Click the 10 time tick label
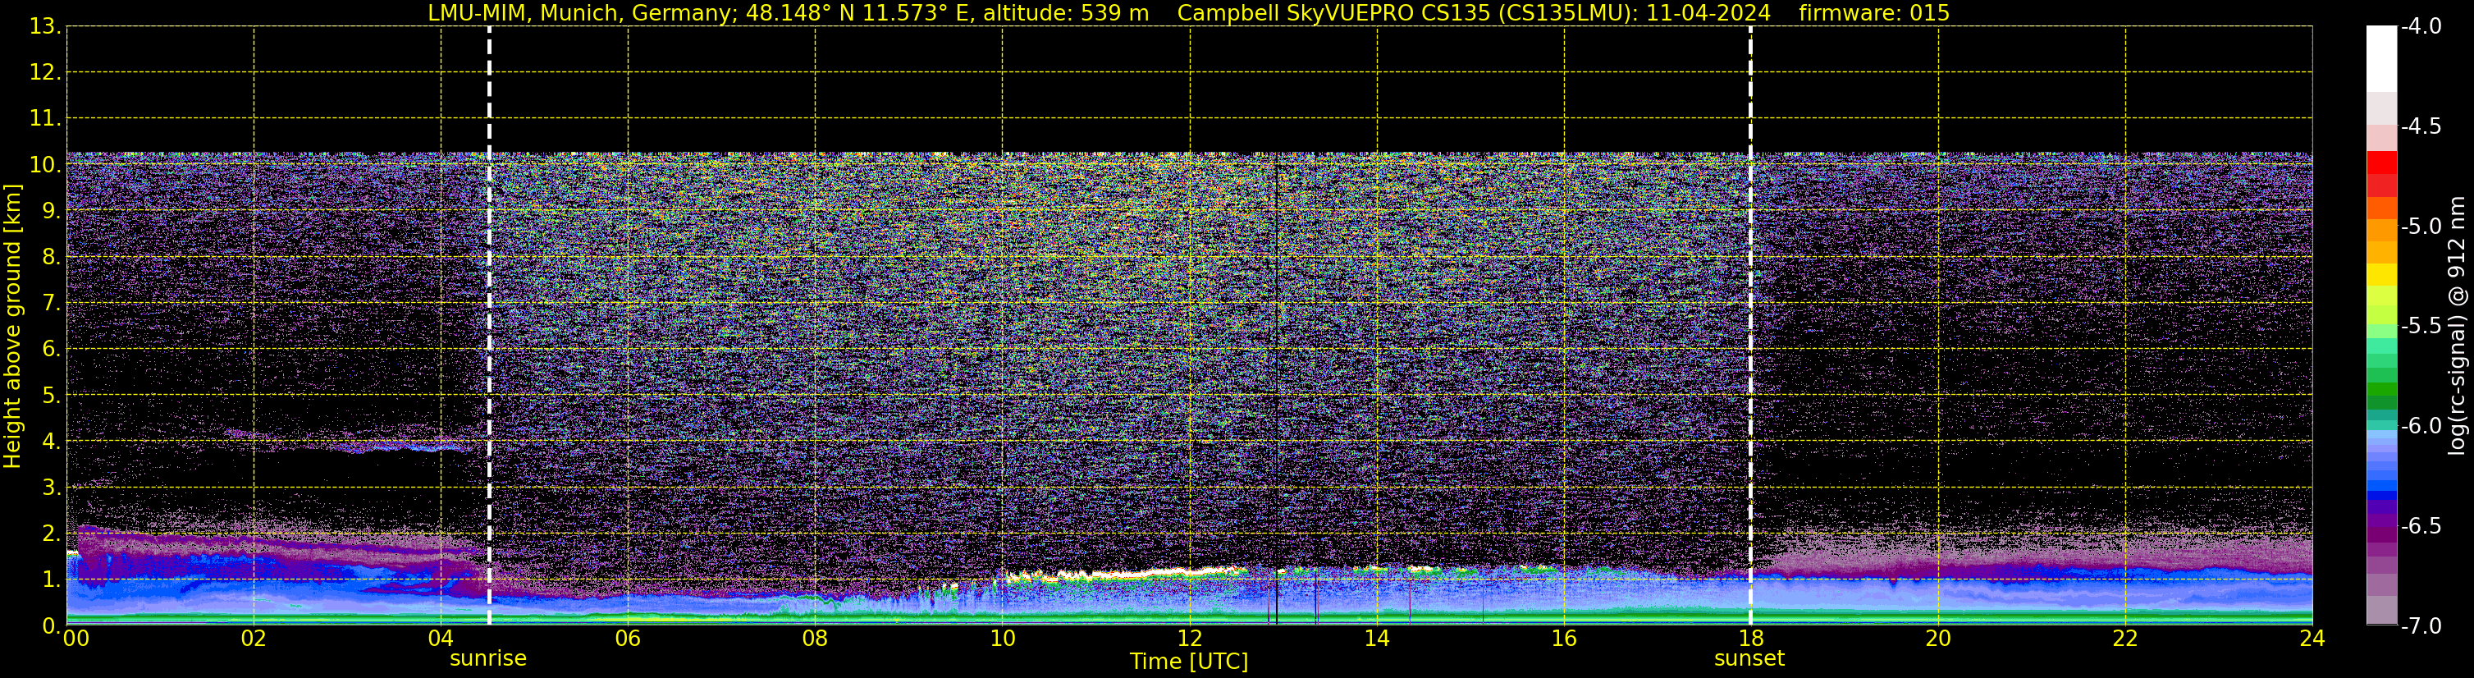This screenshot has height=678, width=2474. (1003, 638)
